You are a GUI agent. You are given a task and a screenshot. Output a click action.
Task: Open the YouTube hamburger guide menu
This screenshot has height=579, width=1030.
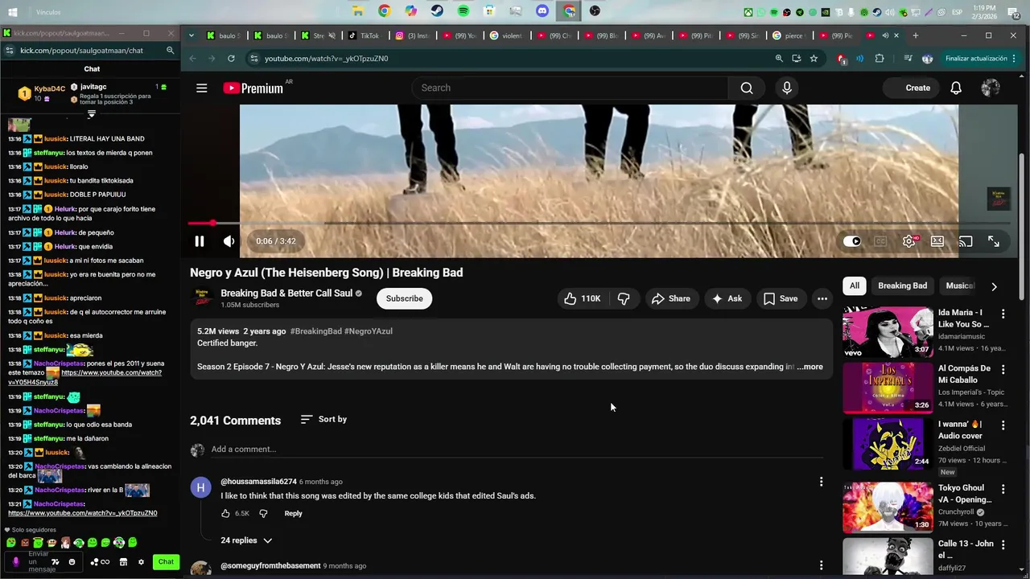click(x=202, y=88)
